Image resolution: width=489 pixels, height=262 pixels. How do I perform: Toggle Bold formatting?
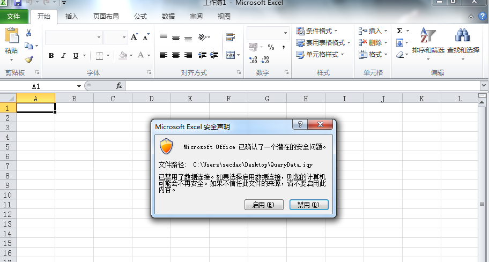point(51,55)
